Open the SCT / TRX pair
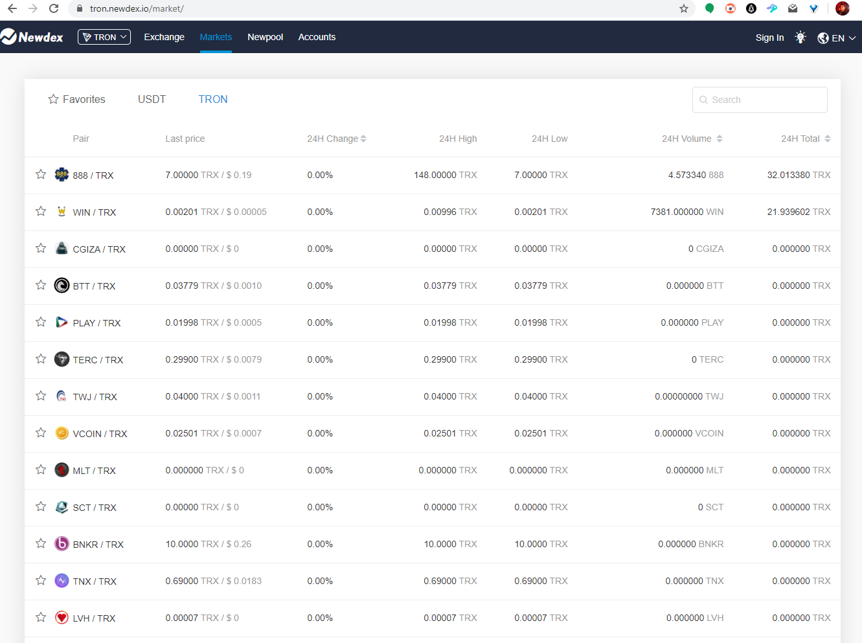The height and width of the screenshot is (643, 862). pyautogui.click(x=95, y=508)
